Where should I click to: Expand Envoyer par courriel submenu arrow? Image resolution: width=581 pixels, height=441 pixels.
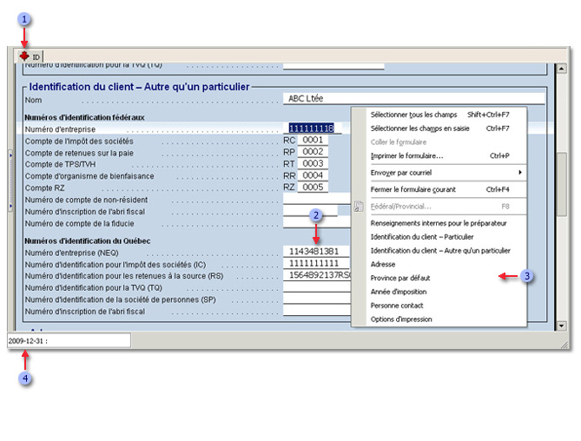(x=520, y=173)
